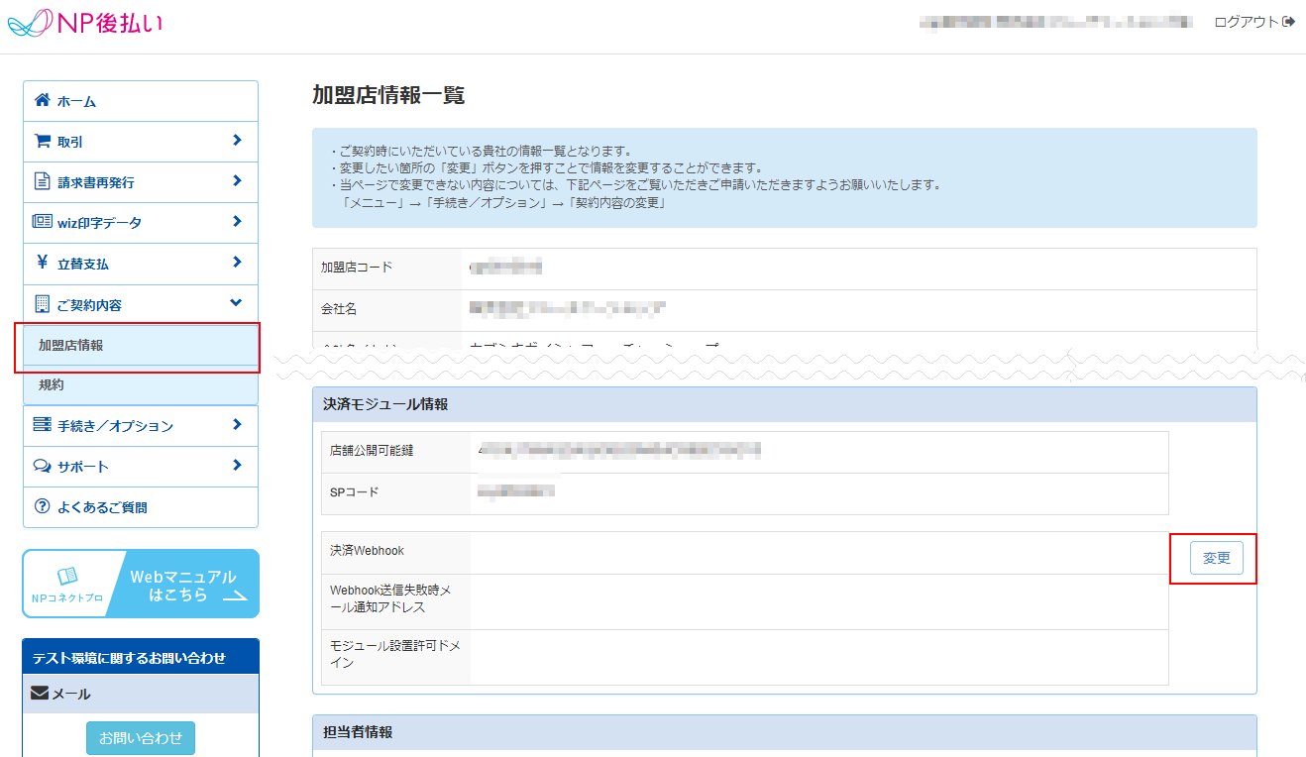Viewport: 1306px width, 757px height.
Task: Click the building icon beside ご契約内容
Action: (x=42, y=303)
